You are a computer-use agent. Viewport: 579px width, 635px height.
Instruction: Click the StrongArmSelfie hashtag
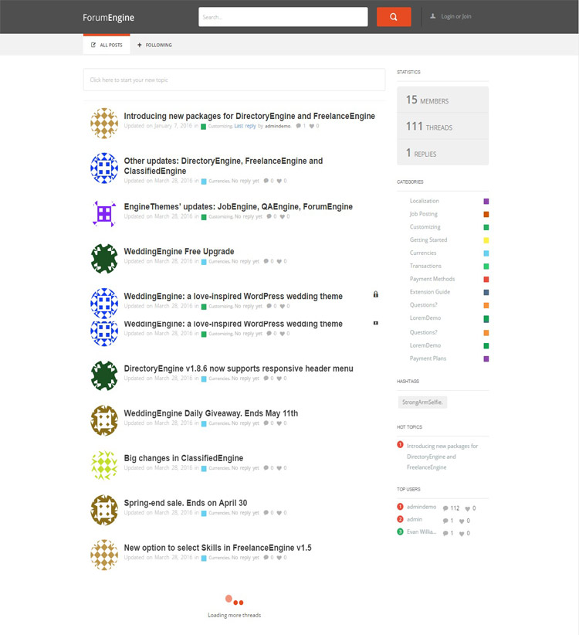(x=422, y=402)
